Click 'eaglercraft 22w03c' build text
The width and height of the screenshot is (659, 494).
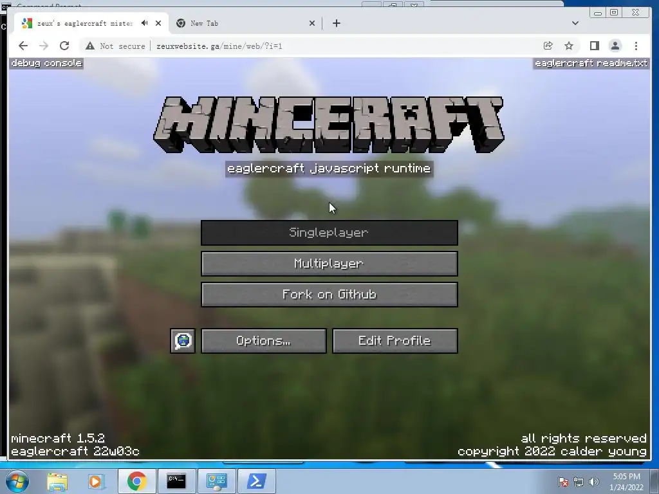75,452
